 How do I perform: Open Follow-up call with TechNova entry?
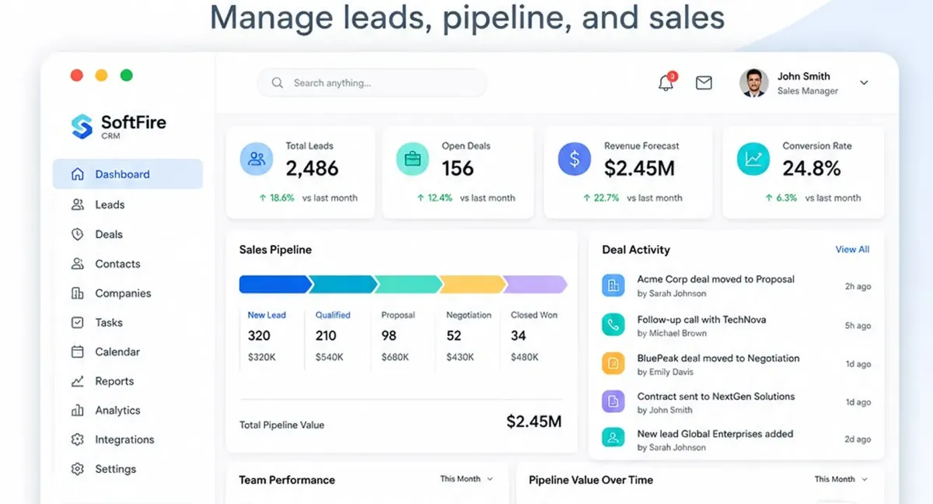pos(702,319)
